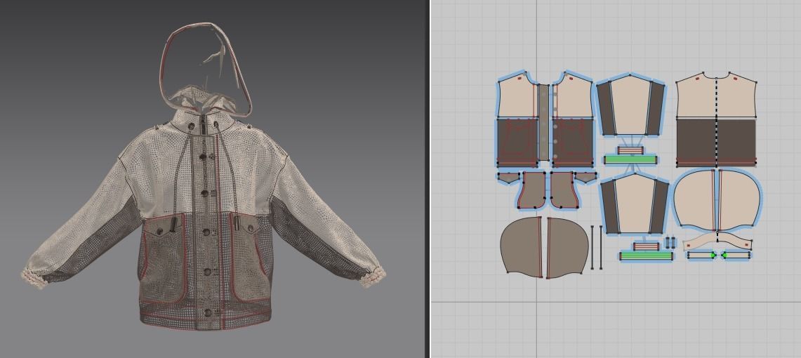The height and width of the screenshot is (358, 801).
Task: Click green cuff strip below the lower sleeve
Action: click(647, 256)
